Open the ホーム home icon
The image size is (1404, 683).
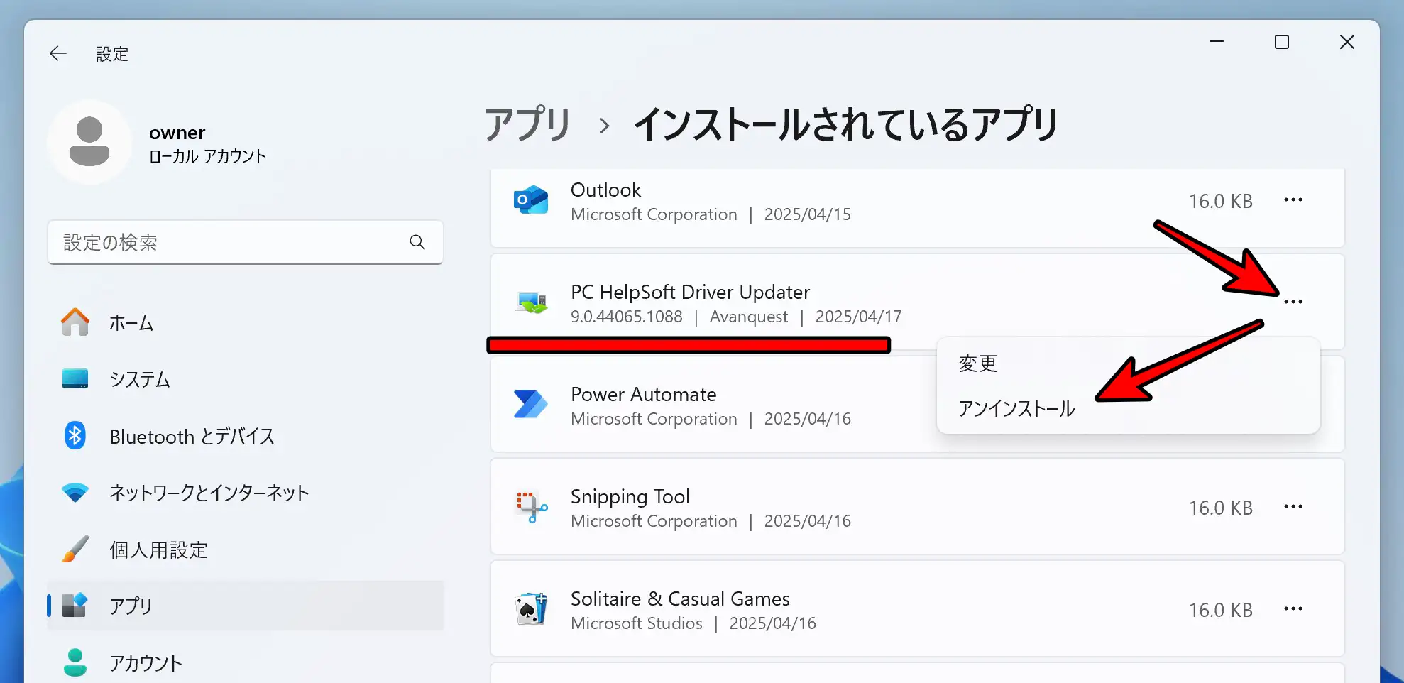click(75, 322)
